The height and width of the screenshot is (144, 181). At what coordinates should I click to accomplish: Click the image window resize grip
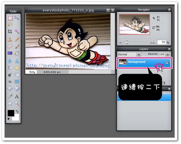pyautogui.click(x=113, y=72)
